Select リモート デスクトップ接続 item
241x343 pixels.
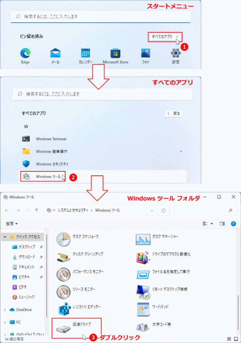162,292
